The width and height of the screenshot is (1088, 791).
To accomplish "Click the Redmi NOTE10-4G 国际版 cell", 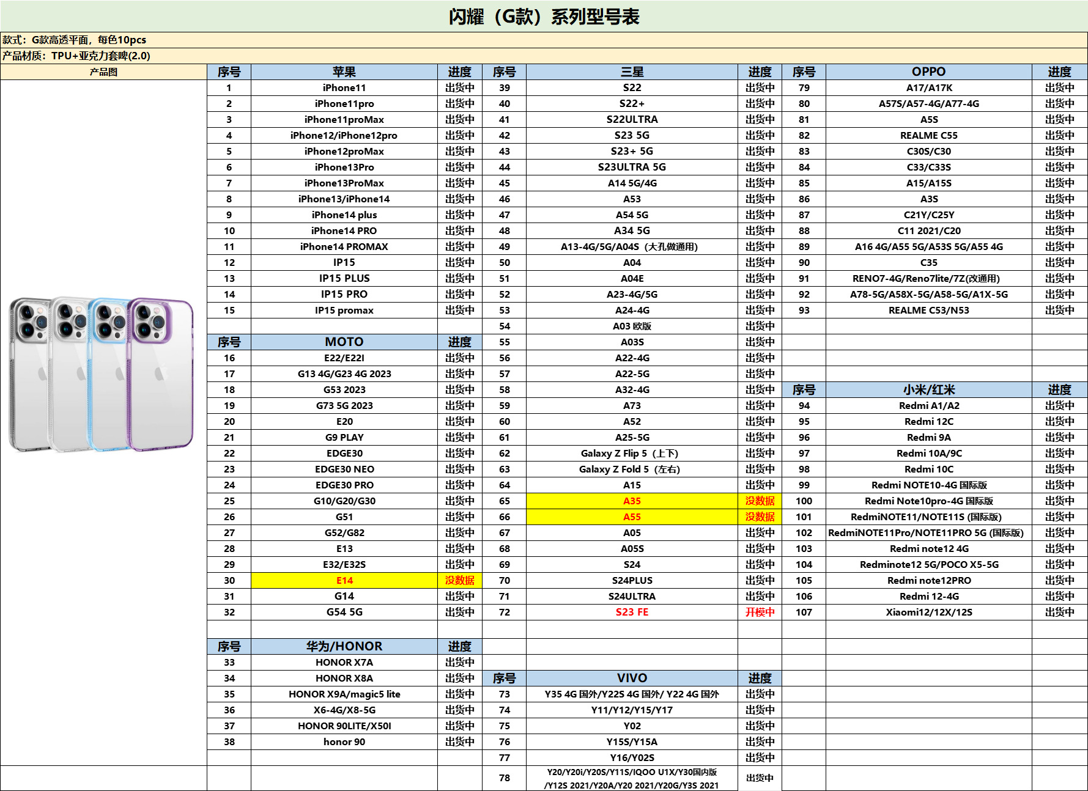I will click(929, 485).
